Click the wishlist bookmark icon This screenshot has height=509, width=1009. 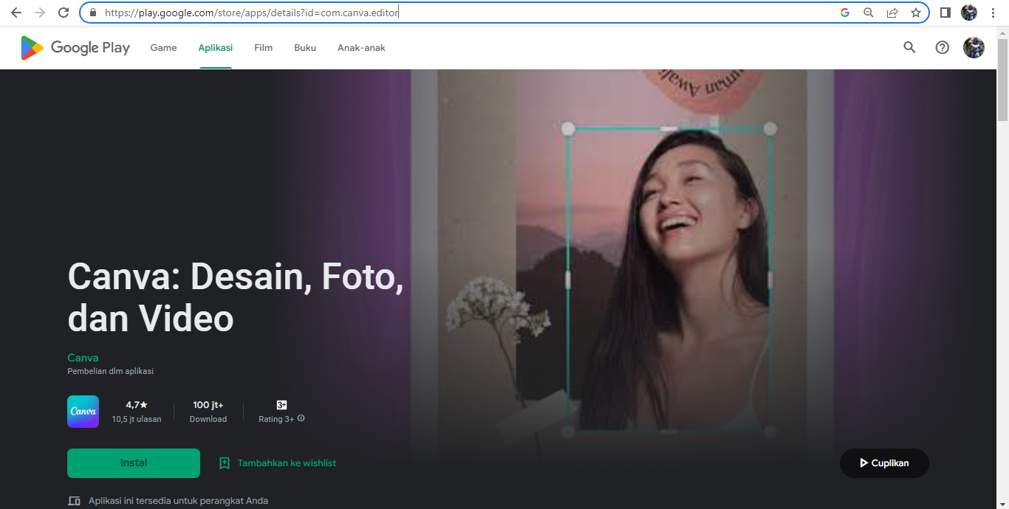225,463
